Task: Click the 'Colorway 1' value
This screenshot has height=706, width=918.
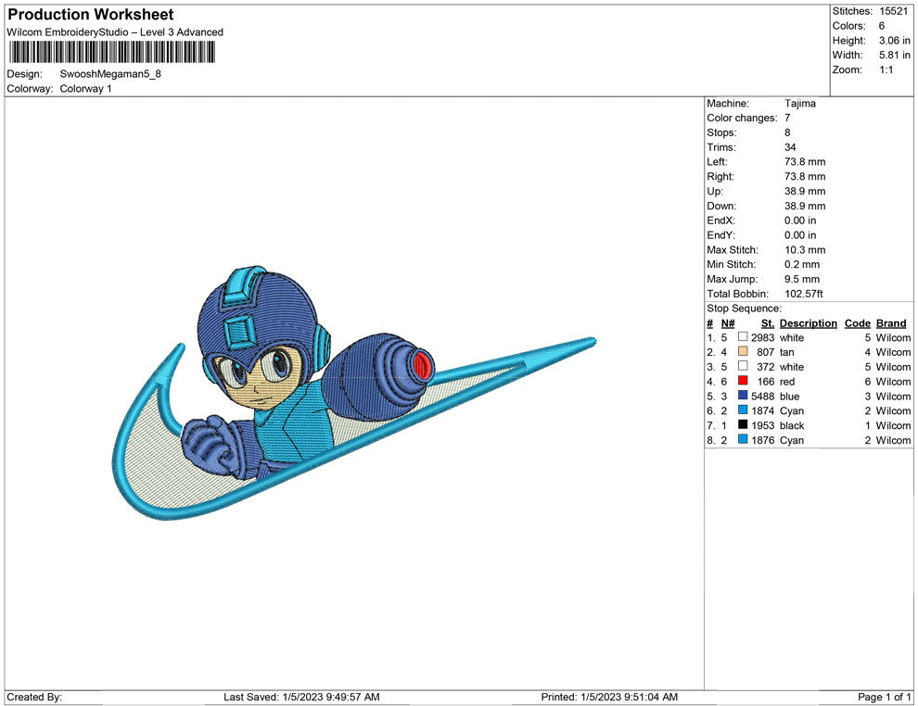Action: click(x=85, y=88)
